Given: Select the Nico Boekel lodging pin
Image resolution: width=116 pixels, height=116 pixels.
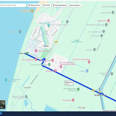Looking at the screenshot, I should (73, 100).
